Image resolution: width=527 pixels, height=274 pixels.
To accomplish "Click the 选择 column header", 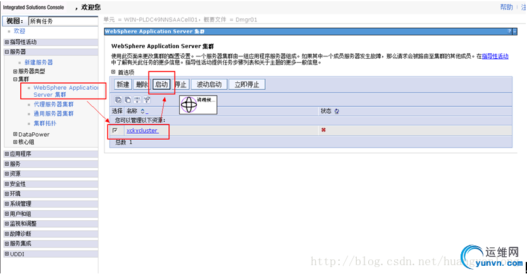I will pos(117,111).
